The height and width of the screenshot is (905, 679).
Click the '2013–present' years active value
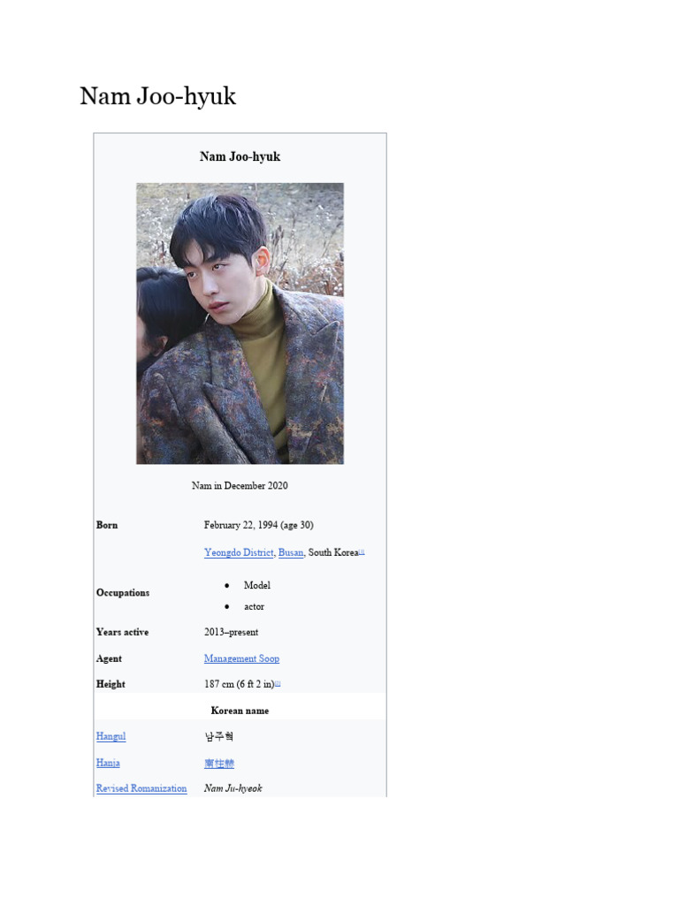tap(231, 632)
